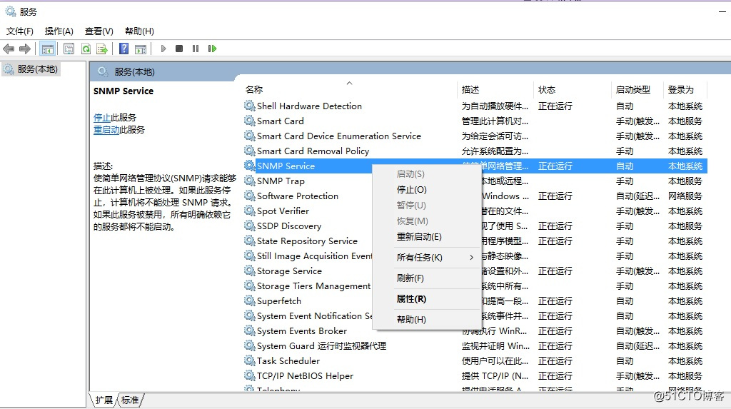731x409 pixels.
Task: Sort by the 状态 column header
Action: click(x=573, y=89)
